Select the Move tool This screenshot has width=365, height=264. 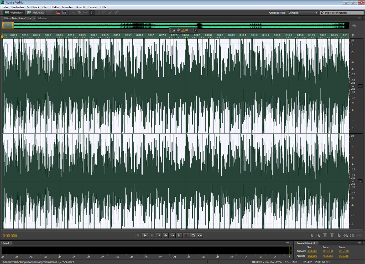(x=73, y=13)
